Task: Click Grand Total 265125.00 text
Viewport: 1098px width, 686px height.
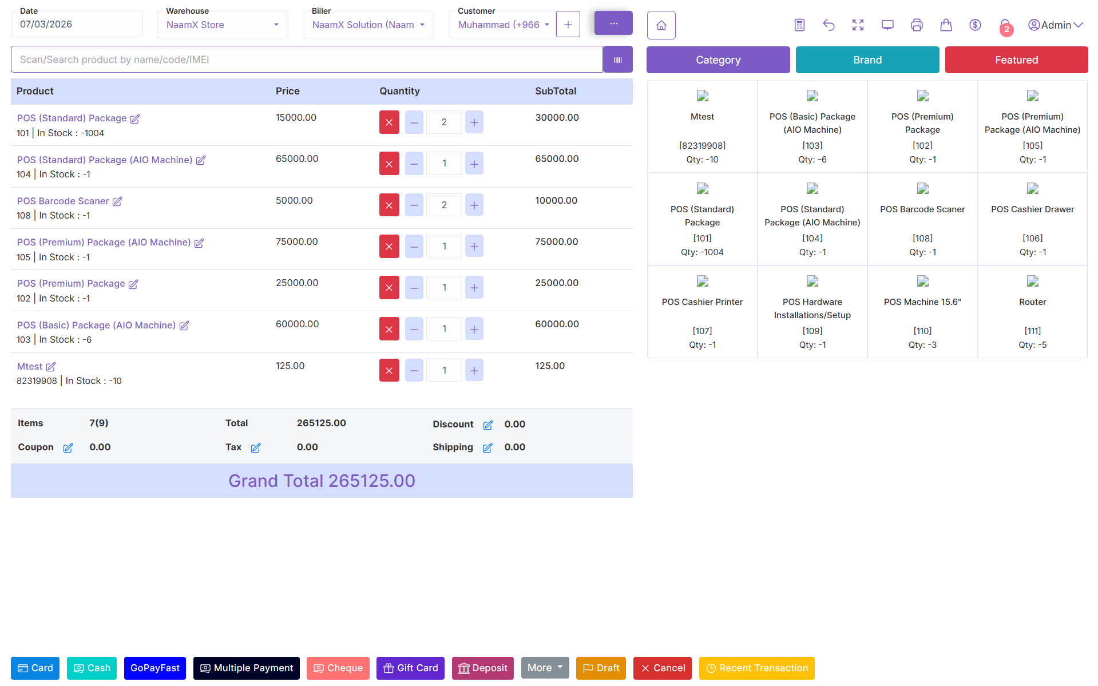Action: point(322,481)
